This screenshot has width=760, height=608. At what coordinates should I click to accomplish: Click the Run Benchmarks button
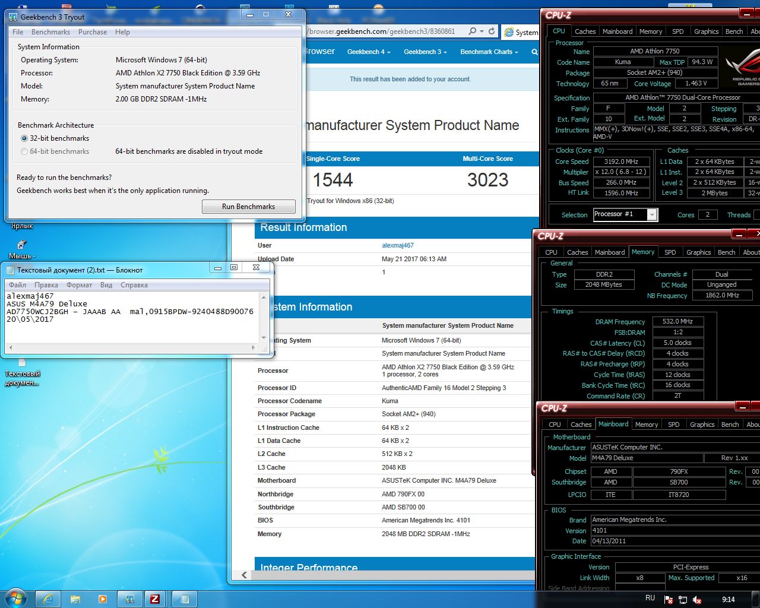[x=248, y=207]
